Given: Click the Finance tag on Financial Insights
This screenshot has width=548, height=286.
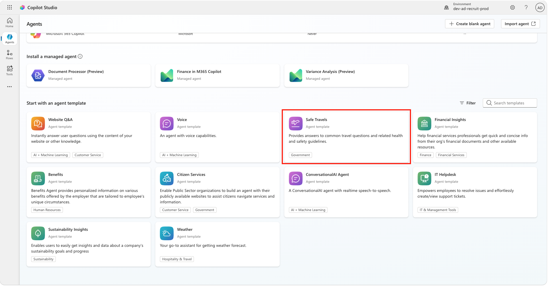Looking at the screenshot, I should click(x=426, y=155).
